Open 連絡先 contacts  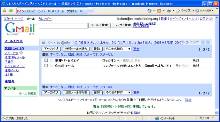tap(9, 81)
